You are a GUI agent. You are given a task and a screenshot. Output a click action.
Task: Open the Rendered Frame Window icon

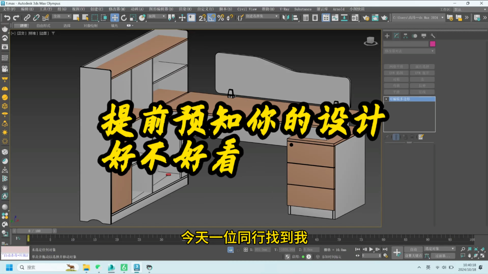(375, 18)
